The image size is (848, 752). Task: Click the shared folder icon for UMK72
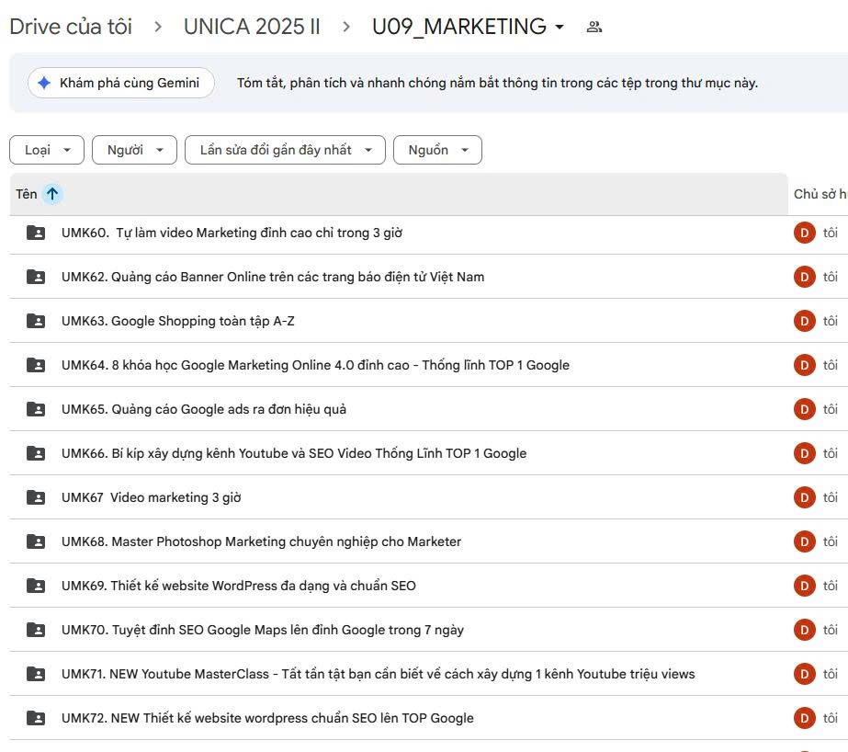coord(36,718)
